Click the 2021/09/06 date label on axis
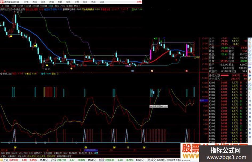 click(x=91, y=150)
